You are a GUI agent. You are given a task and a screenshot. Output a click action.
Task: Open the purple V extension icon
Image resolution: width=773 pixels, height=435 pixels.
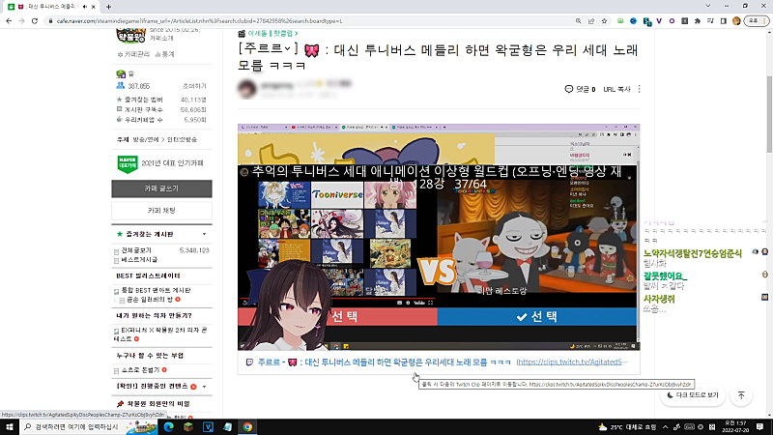click(659, 21)
